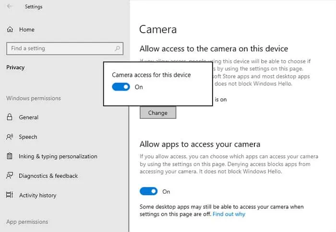The width and height of the screenshot is (336, 232).
Task: Open General privacy settings
Action: pyautogui.click(x=28, y=117)
